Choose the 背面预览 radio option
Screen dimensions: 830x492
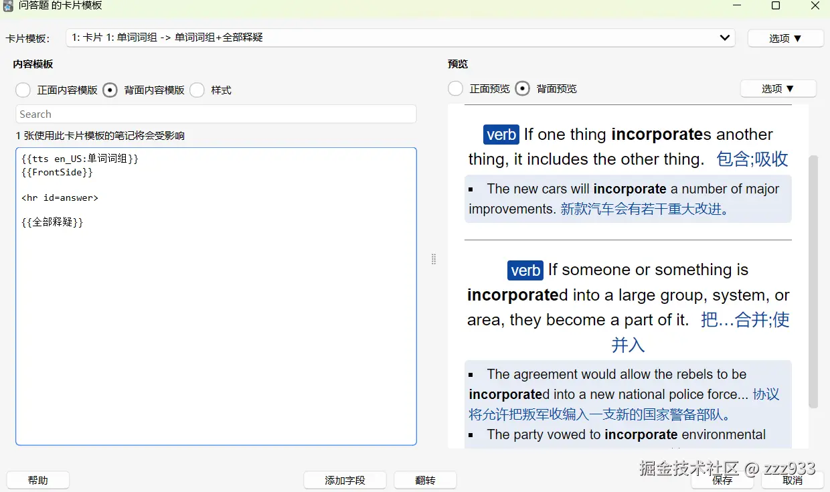[523, 88]
